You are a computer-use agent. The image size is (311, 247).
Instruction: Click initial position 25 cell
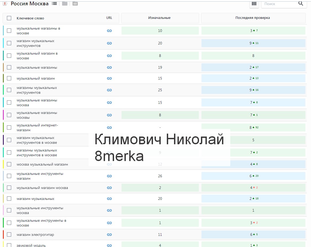click(160, 90)
